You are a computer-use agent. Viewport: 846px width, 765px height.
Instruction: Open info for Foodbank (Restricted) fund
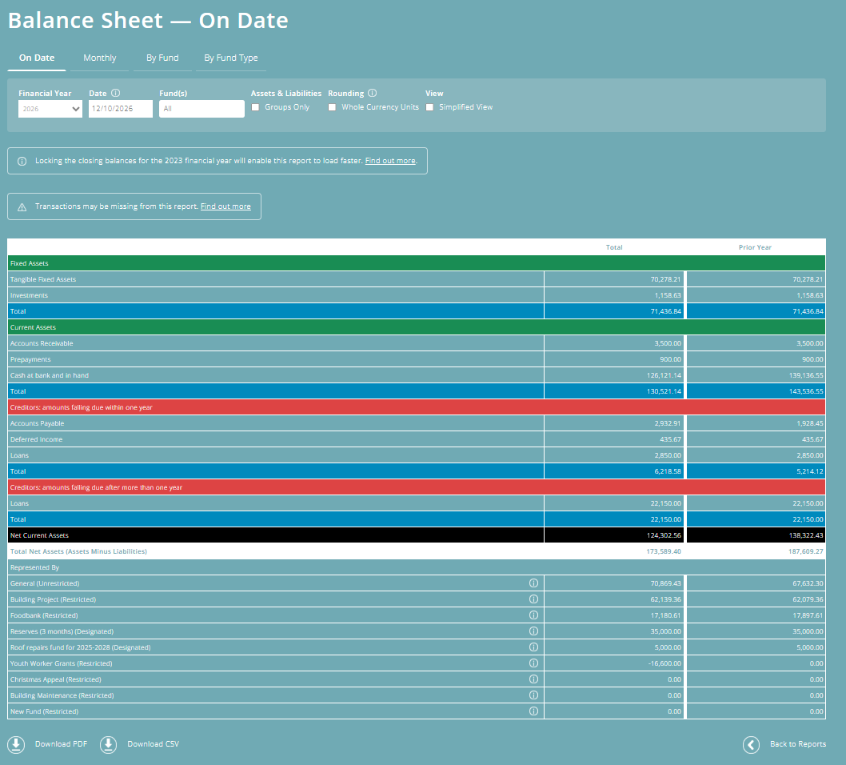pyautogui.click(x=533, y=615)
